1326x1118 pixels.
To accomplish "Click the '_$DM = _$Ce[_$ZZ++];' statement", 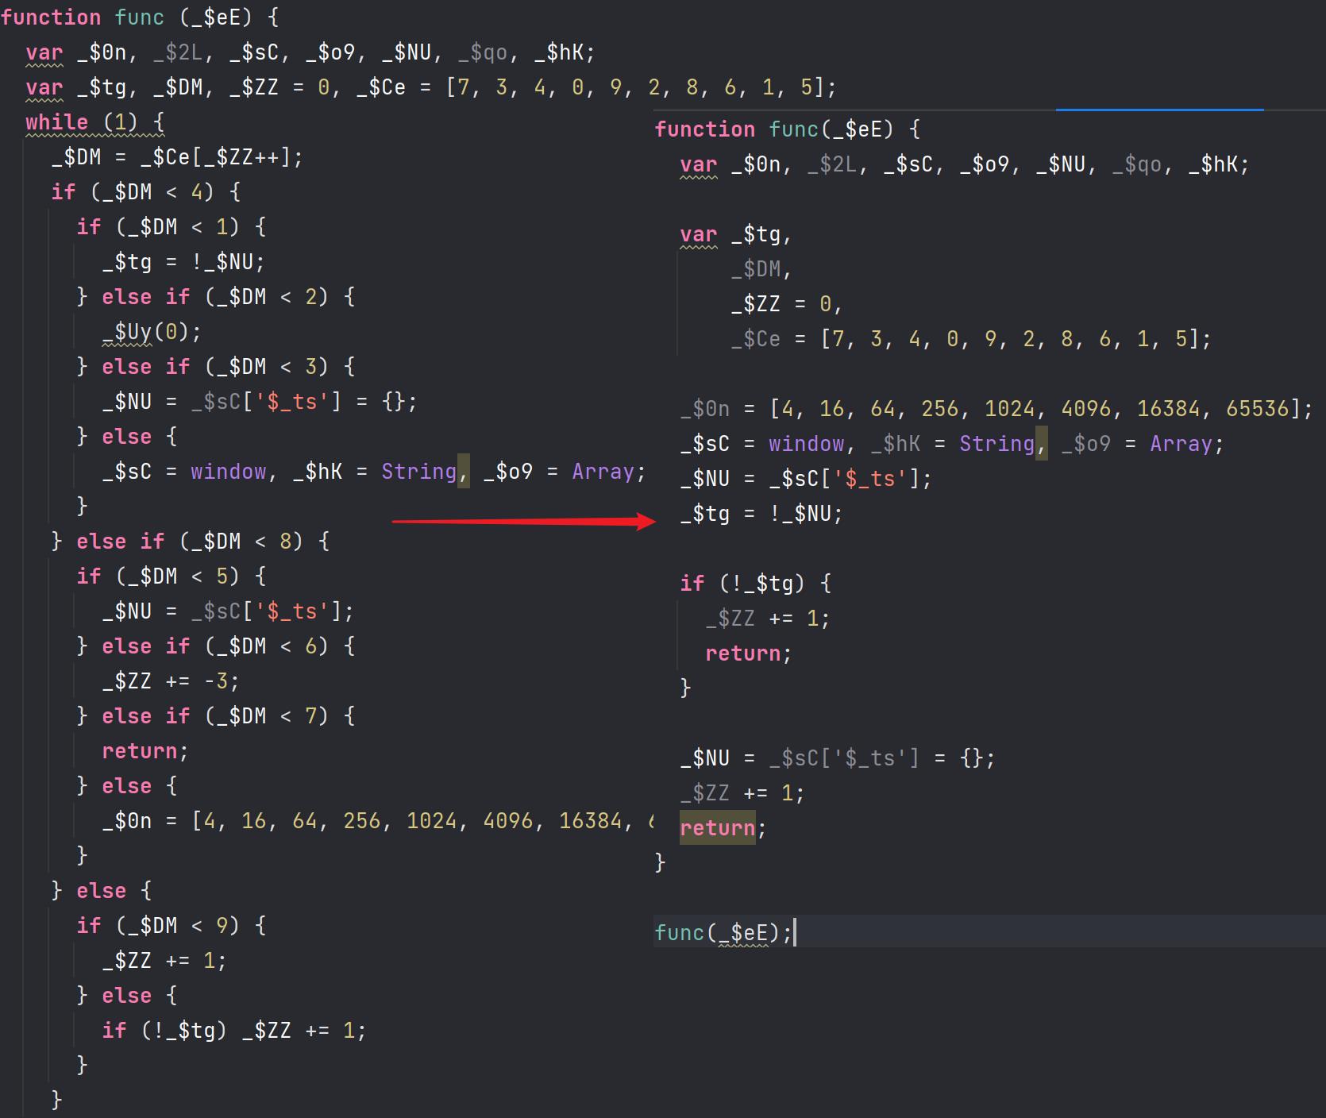I will click(177, 157).
